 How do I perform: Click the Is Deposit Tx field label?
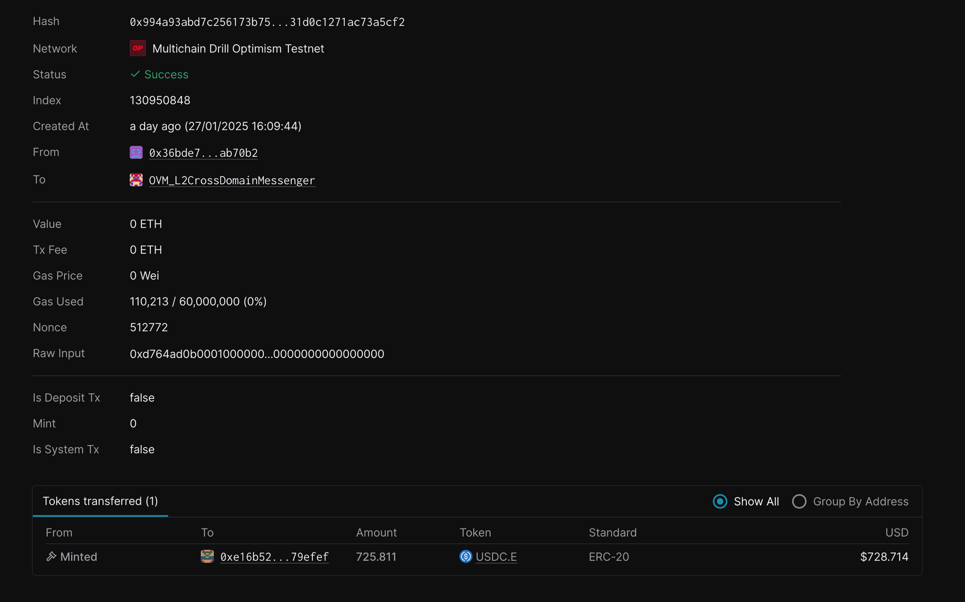(66, 398)
